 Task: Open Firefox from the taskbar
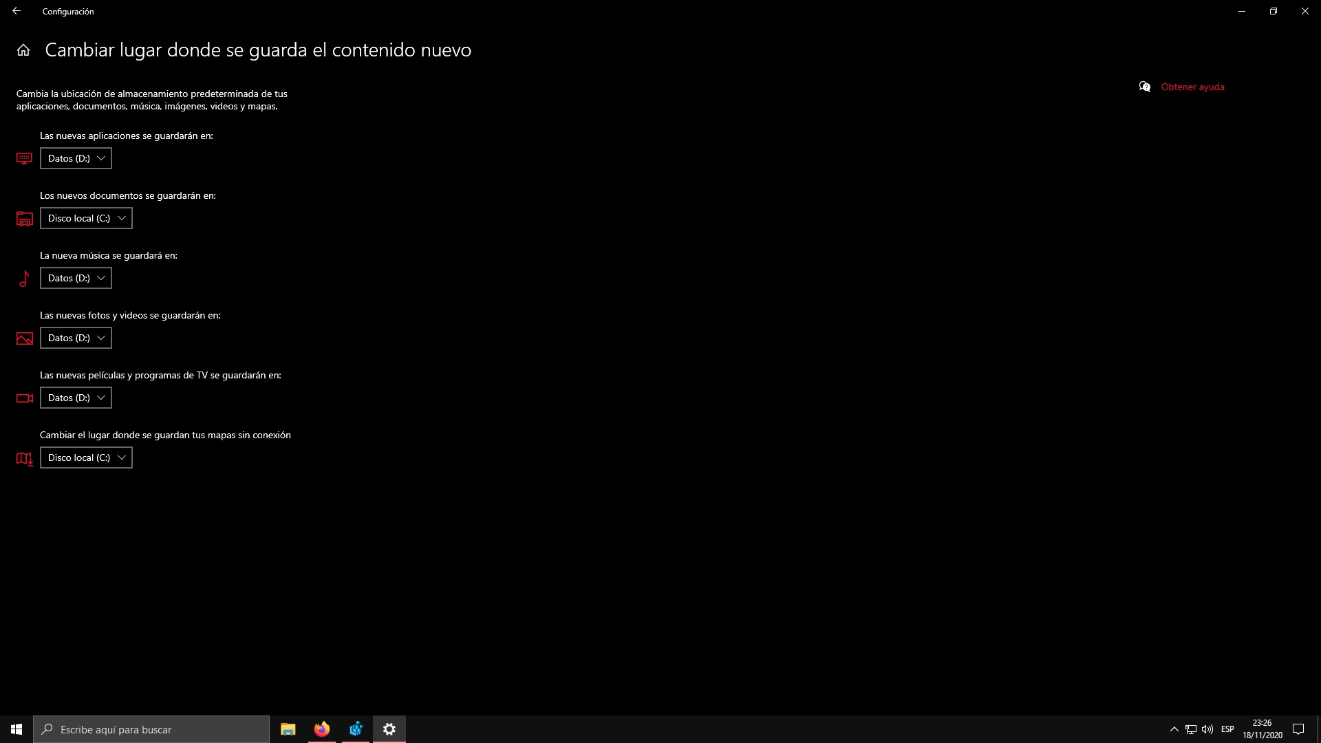321,729
